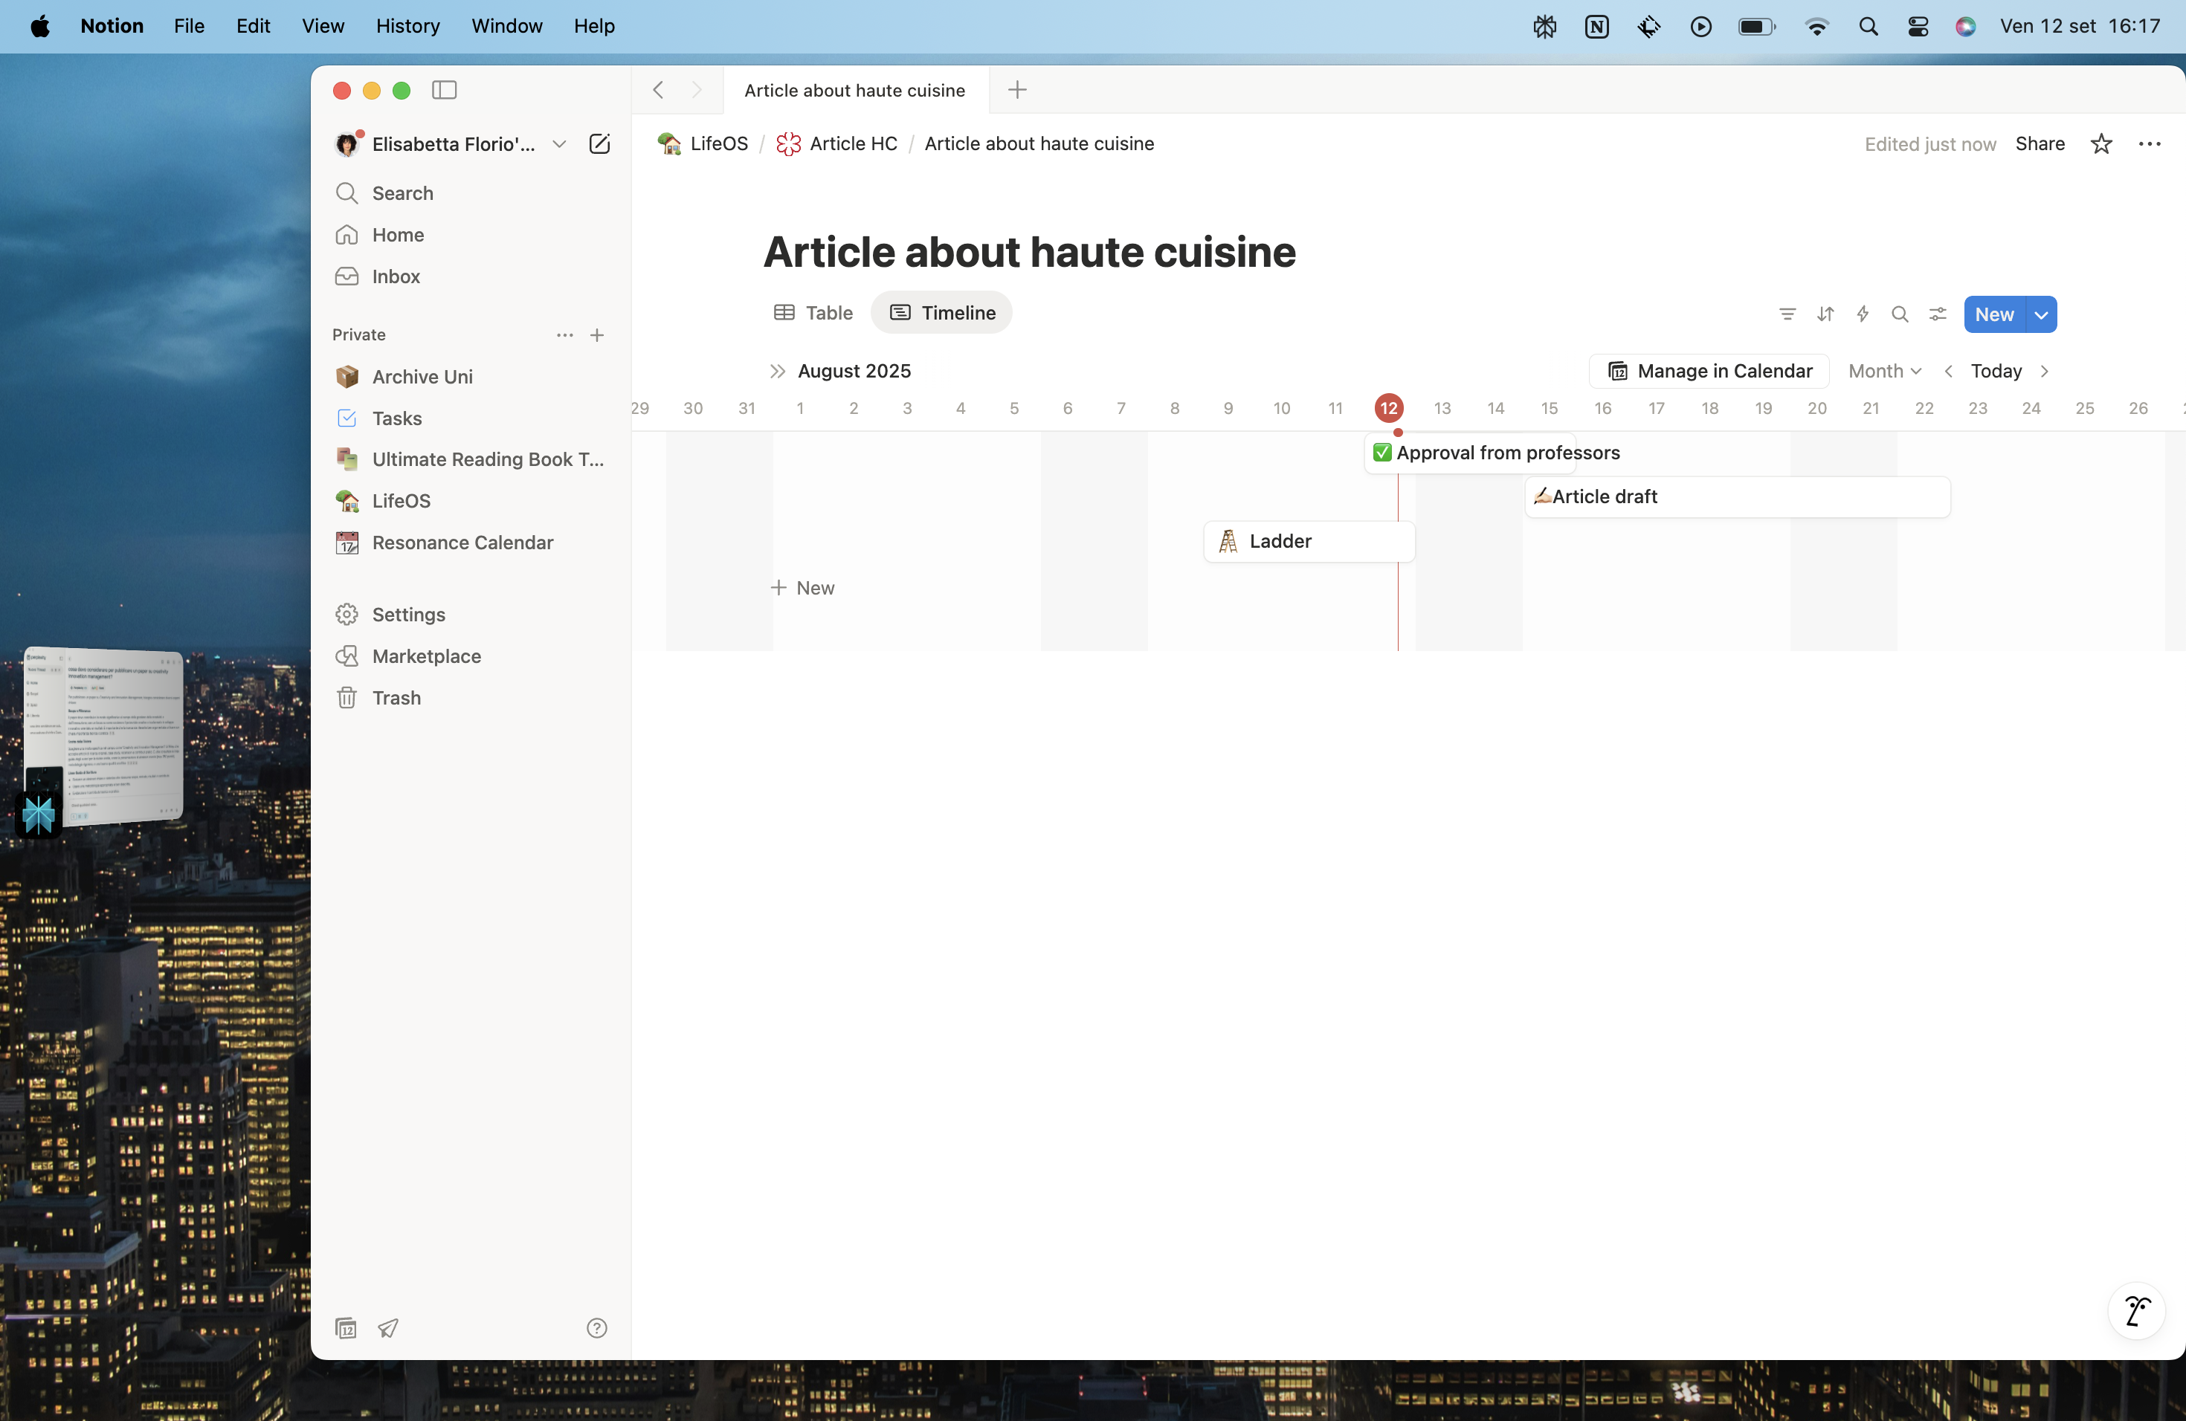Expand workspace switcher Elisabetta Florio
The image size is (2186, 1421).
451,144
